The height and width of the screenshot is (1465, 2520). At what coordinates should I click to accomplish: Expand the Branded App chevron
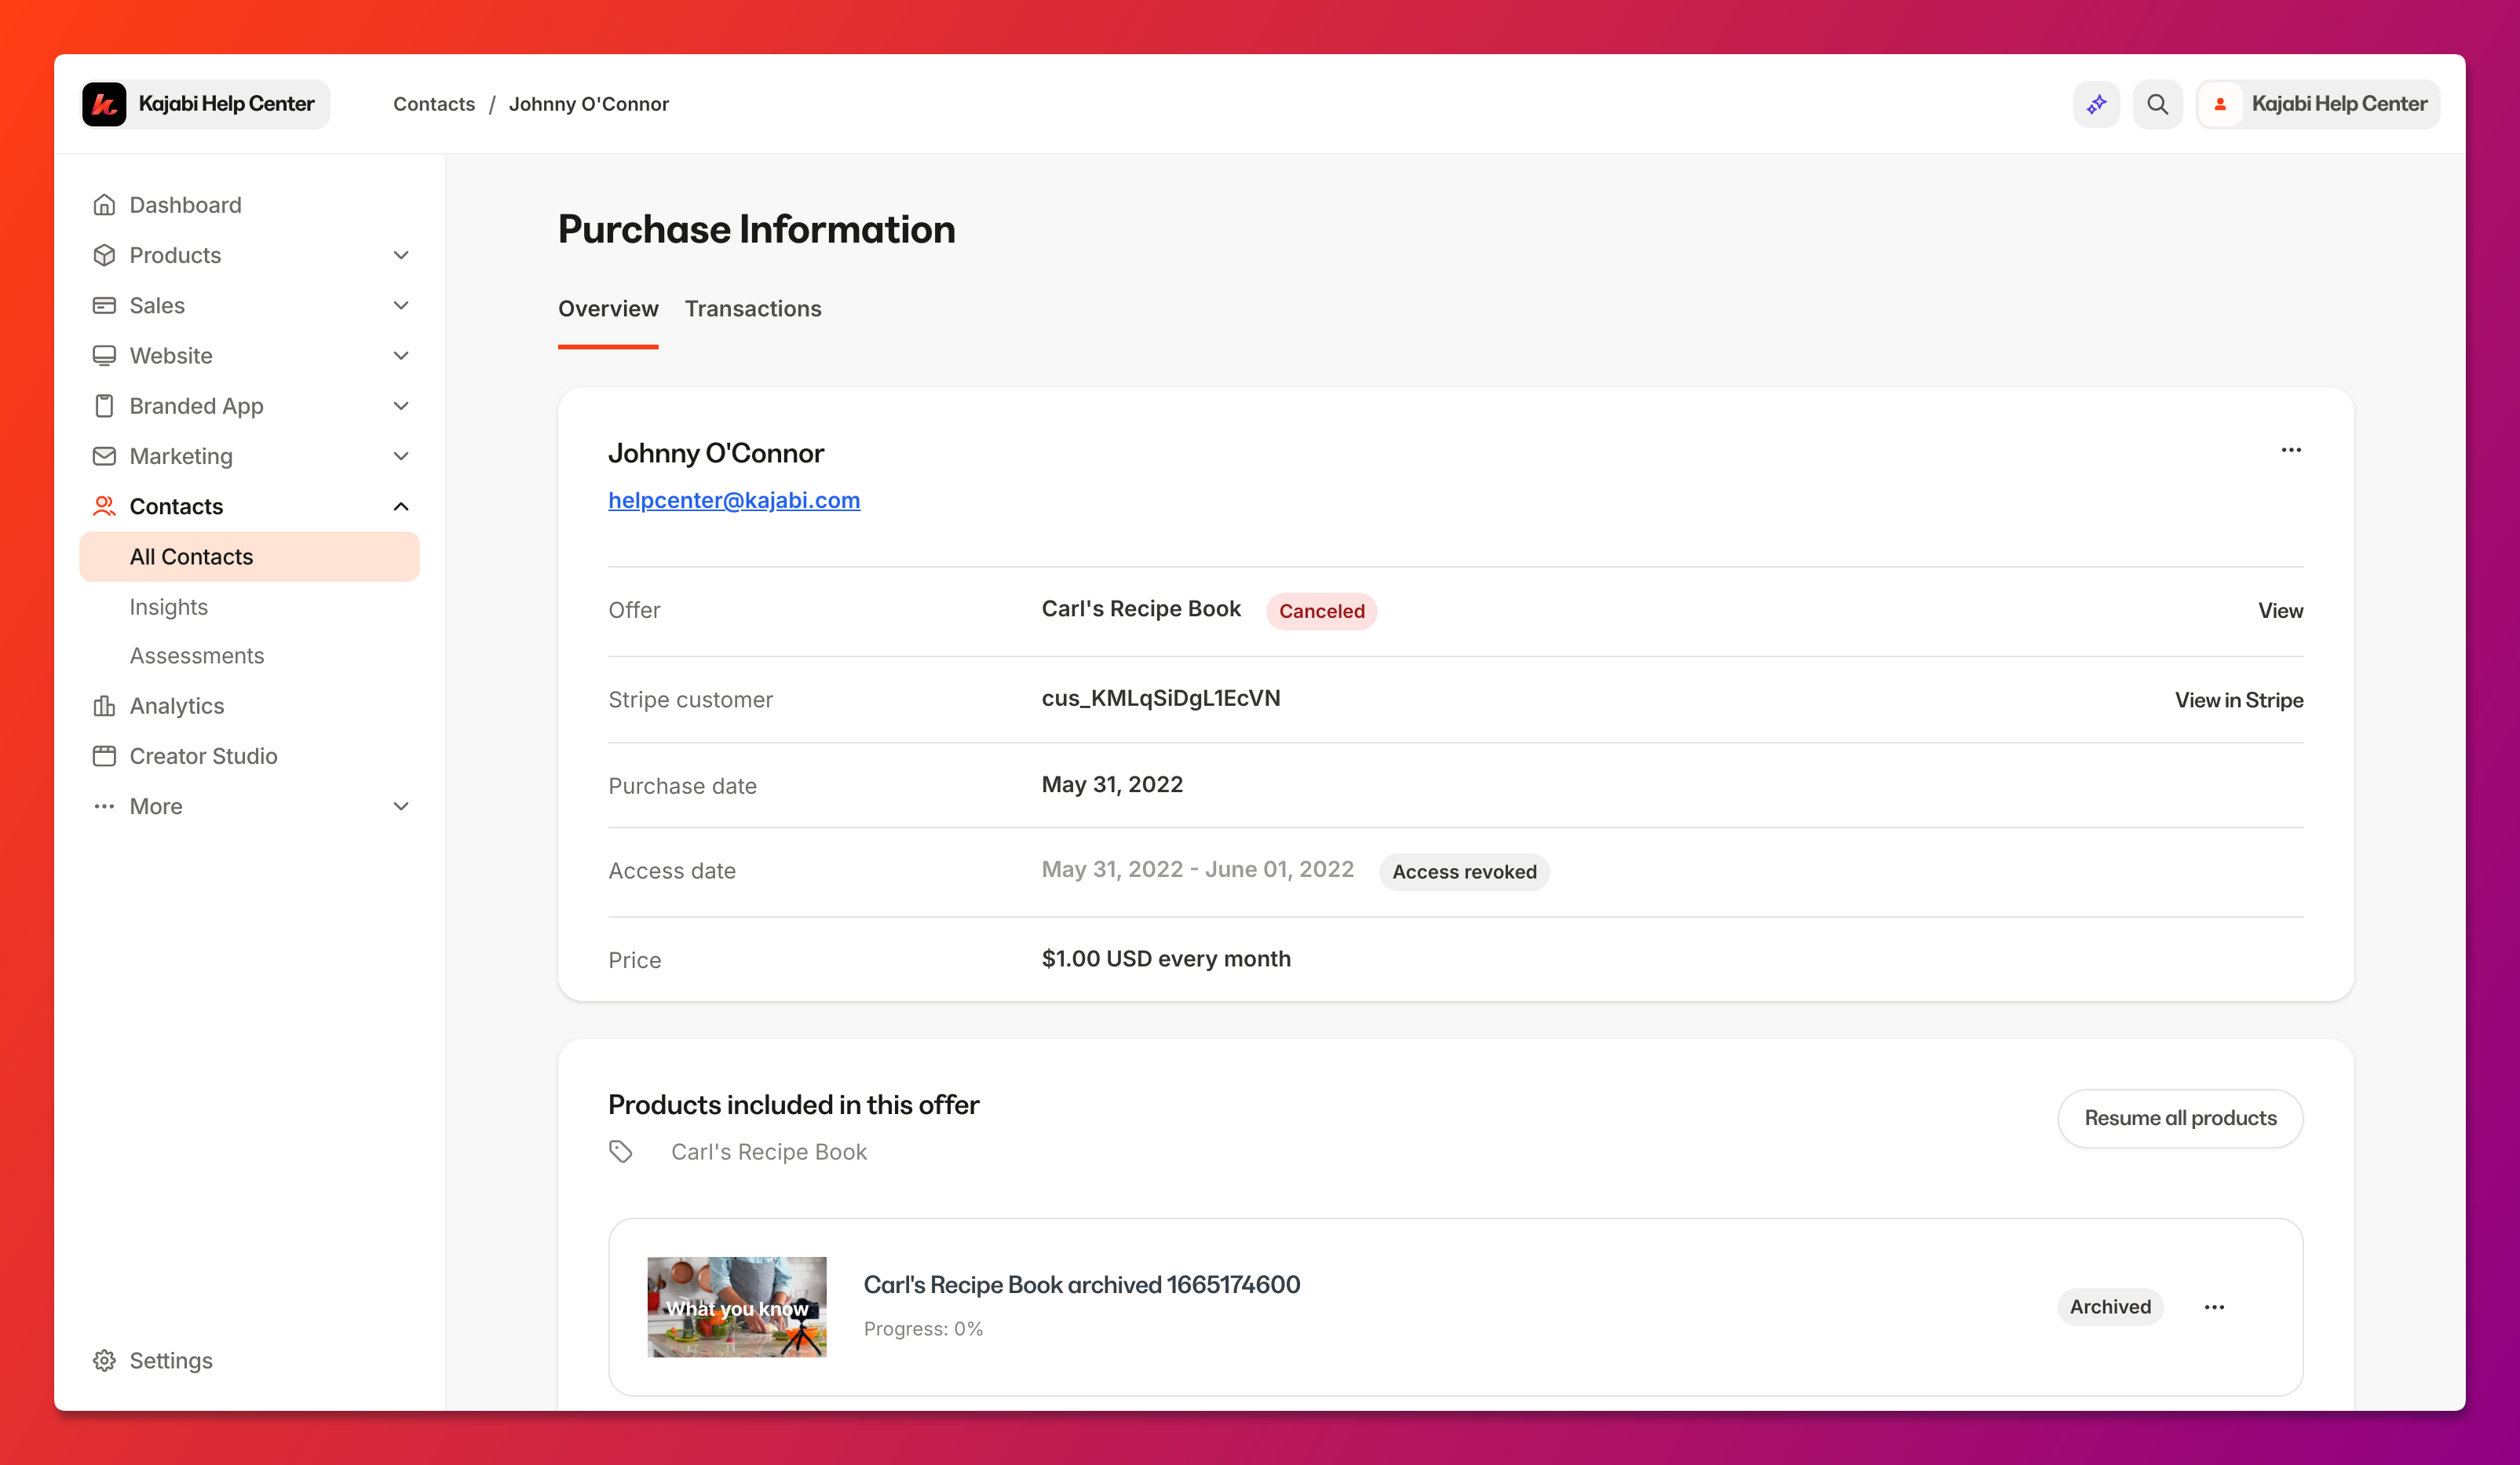[401, 405]
